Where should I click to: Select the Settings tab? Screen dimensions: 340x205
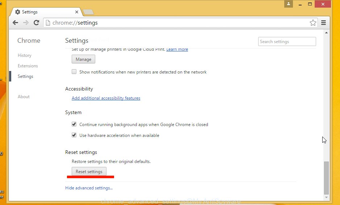coord(46,12)
